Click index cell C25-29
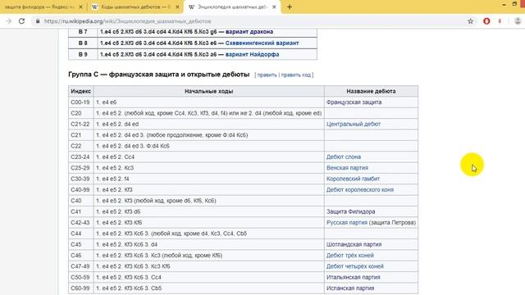The image size is (525, 295). point(80,168)
